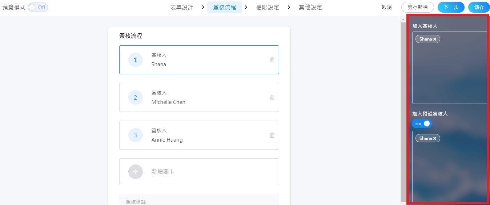This screenshot has height=205, width=490.
Task: Remove Shana tag from 加入簽核人 box
Action: [x=435, y=39]
